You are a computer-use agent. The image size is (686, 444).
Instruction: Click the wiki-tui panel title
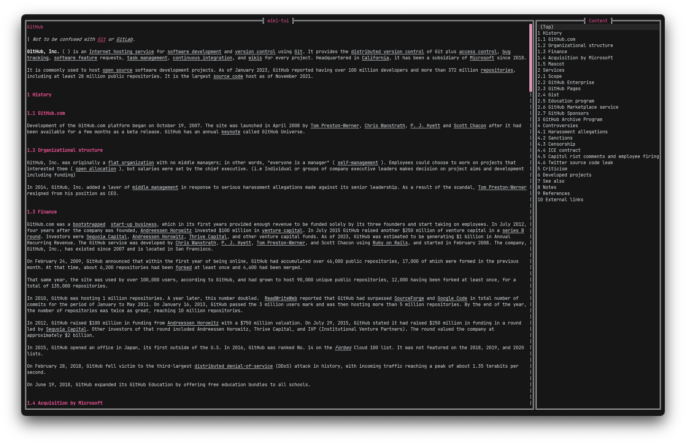point(278,21)
